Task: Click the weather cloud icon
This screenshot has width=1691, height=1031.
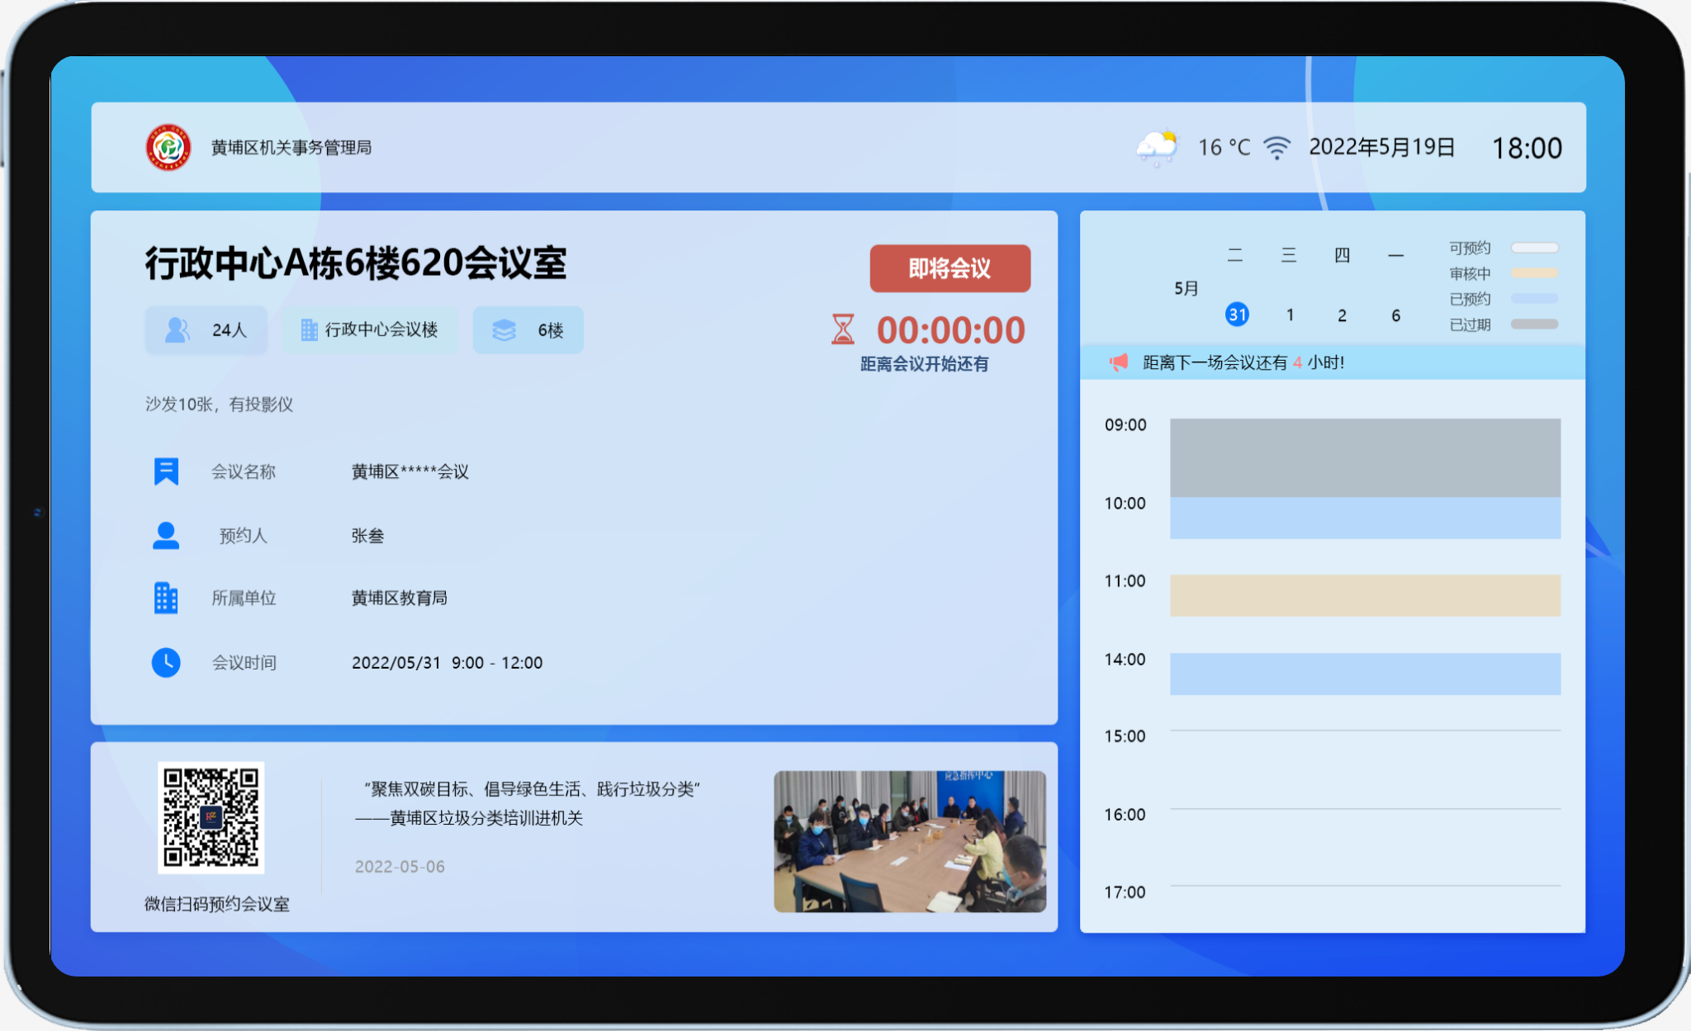Action: point(1157,148)
